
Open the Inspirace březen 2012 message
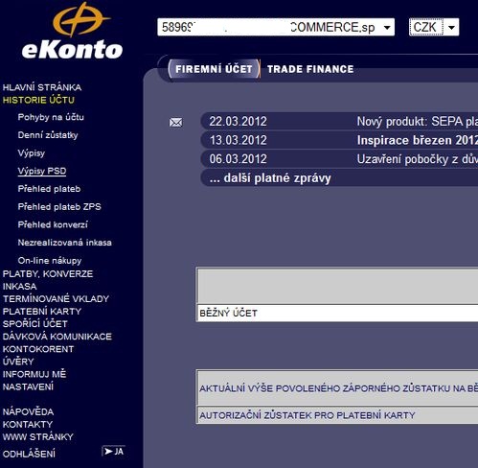tap(339, 140)
